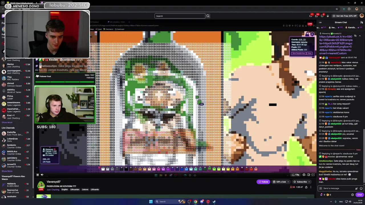
Task: Pause the Twitch stream playback
Action: click(37, 175)
